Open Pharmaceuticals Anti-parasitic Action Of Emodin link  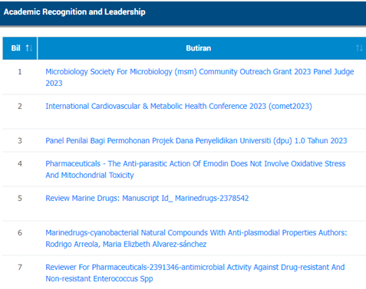click(x=196, y=169)
